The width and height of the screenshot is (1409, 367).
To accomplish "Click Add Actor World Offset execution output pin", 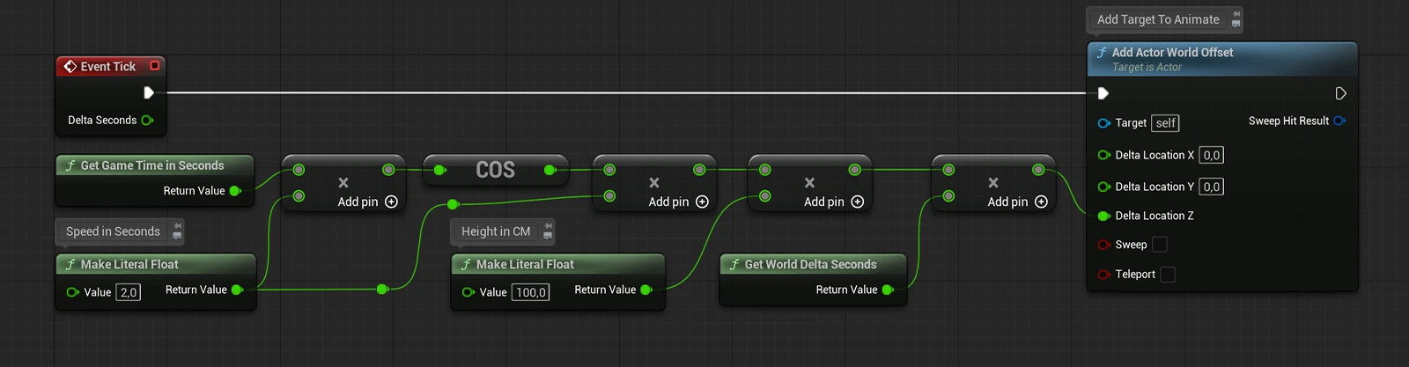I will coord(1341,93).
